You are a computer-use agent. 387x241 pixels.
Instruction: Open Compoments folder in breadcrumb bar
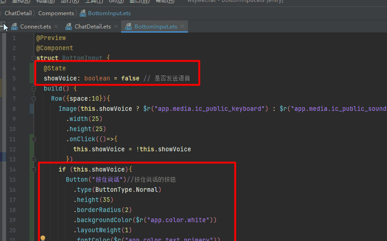point(56,13)
